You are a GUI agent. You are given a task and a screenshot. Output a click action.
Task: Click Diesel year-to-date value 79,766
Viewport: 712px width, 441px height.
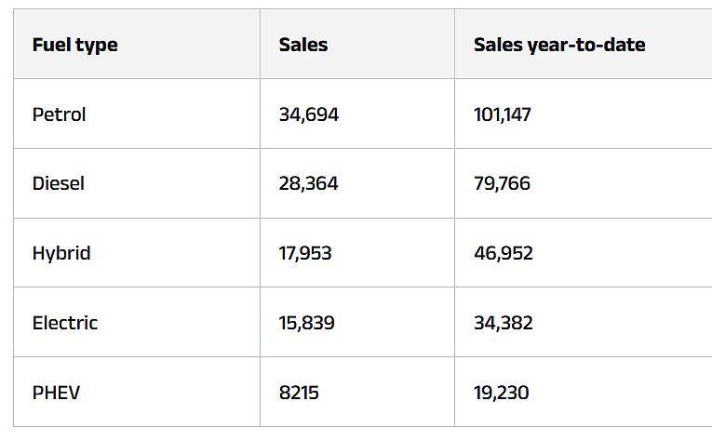pyautogui.click(x=502, y=183)
